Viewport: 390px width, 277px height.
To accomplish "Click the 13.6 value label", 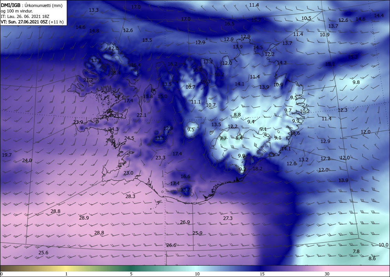I will [295, 133].
